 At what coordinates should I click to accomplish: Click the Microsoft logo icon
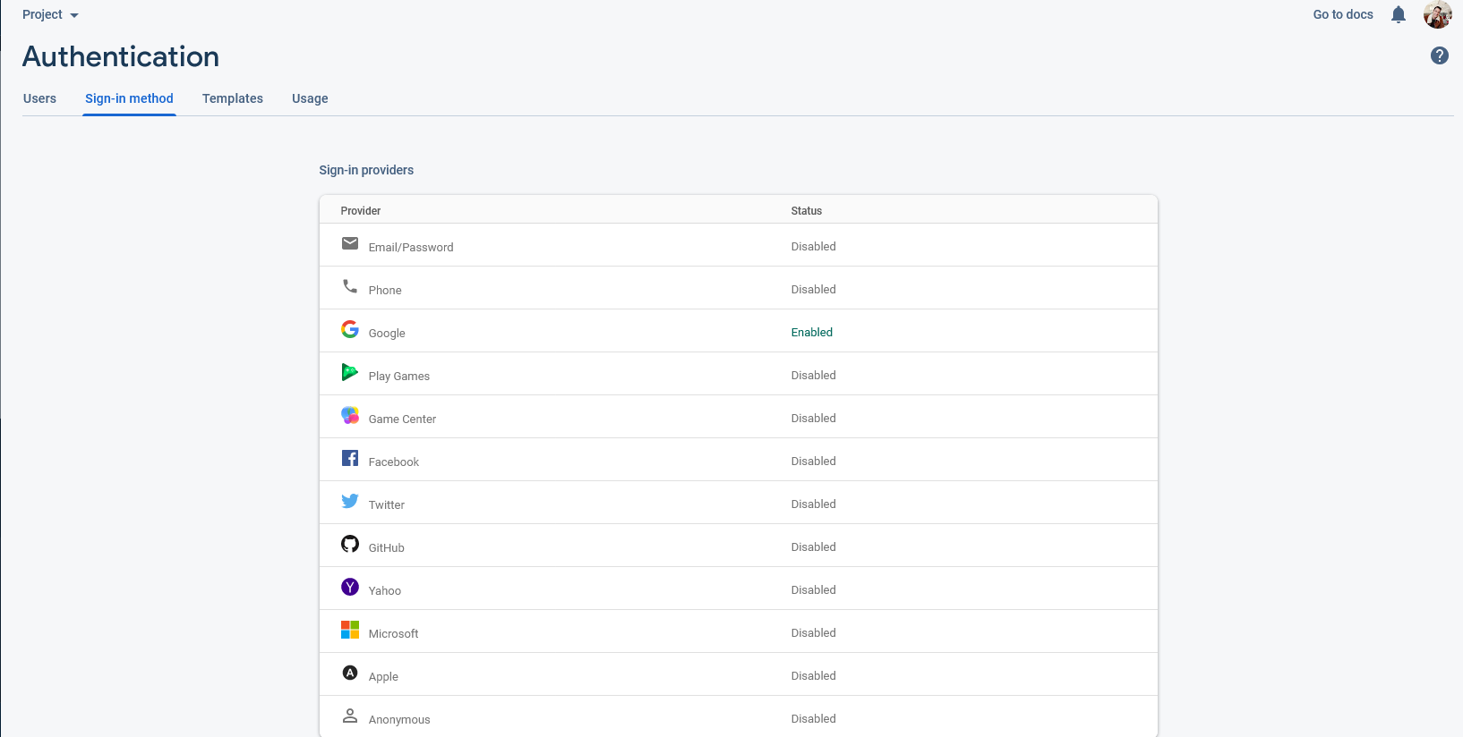[350, 630]
